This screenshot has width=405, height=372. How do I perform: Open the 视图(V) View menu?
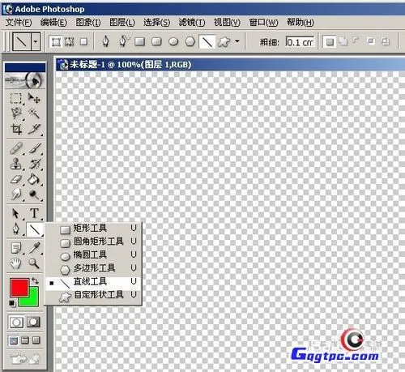(227, 23)
